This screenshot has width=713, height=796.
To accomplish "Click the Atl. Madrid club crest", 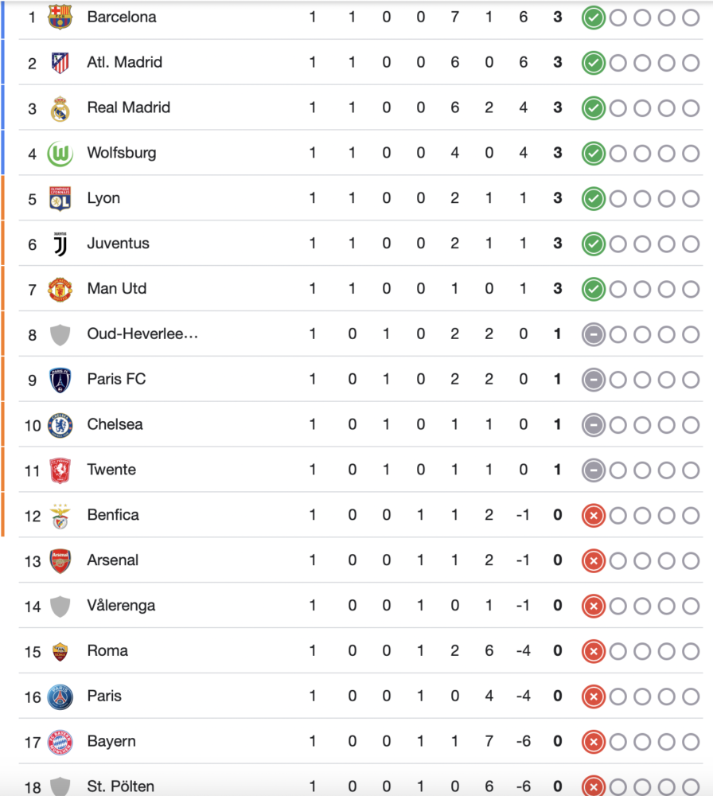I will pos(60,63).
